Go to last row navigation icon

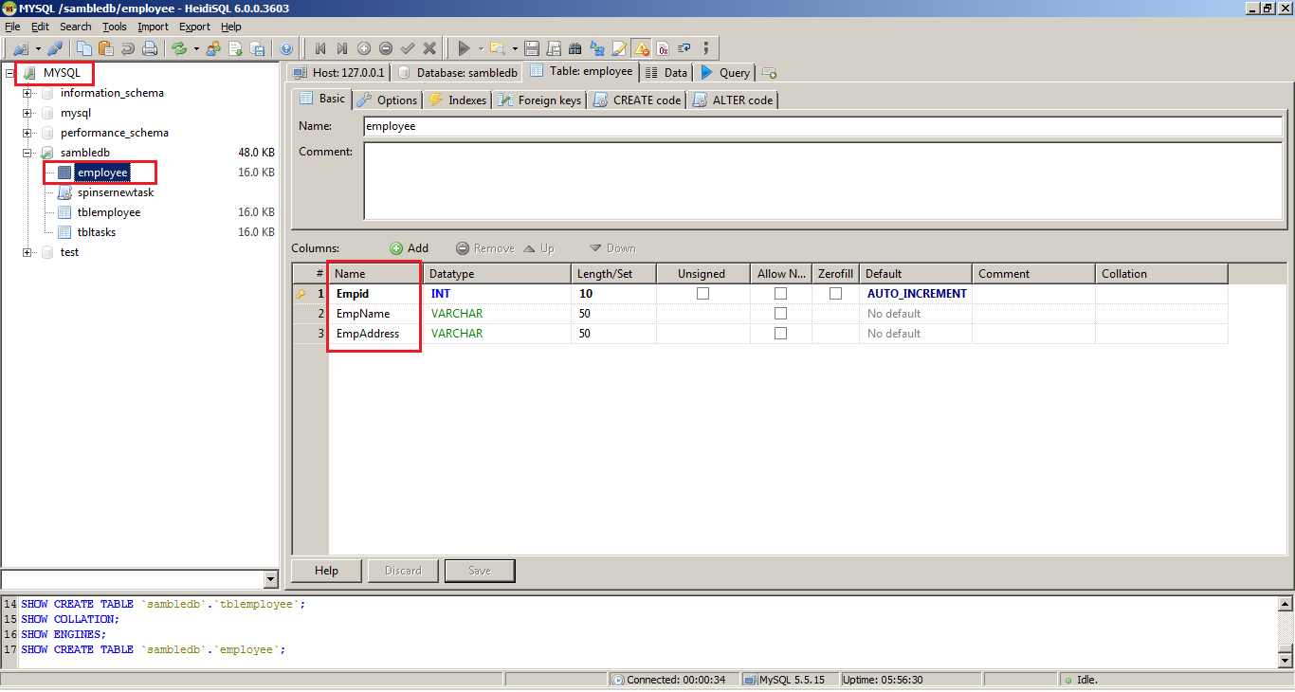coord(342,47)
